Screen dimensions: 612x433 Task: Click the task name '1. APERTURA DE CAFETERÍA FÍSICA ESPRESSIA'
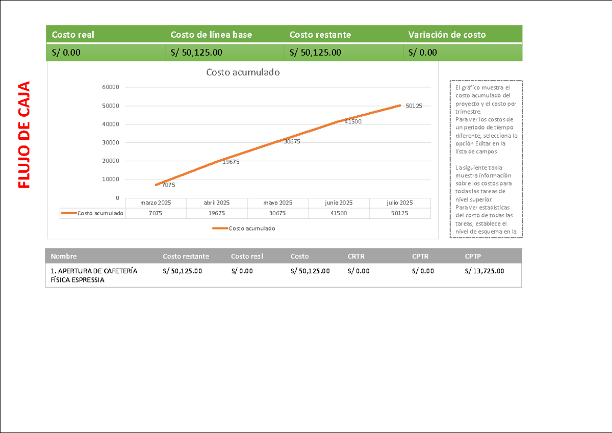tap(94, 275)
